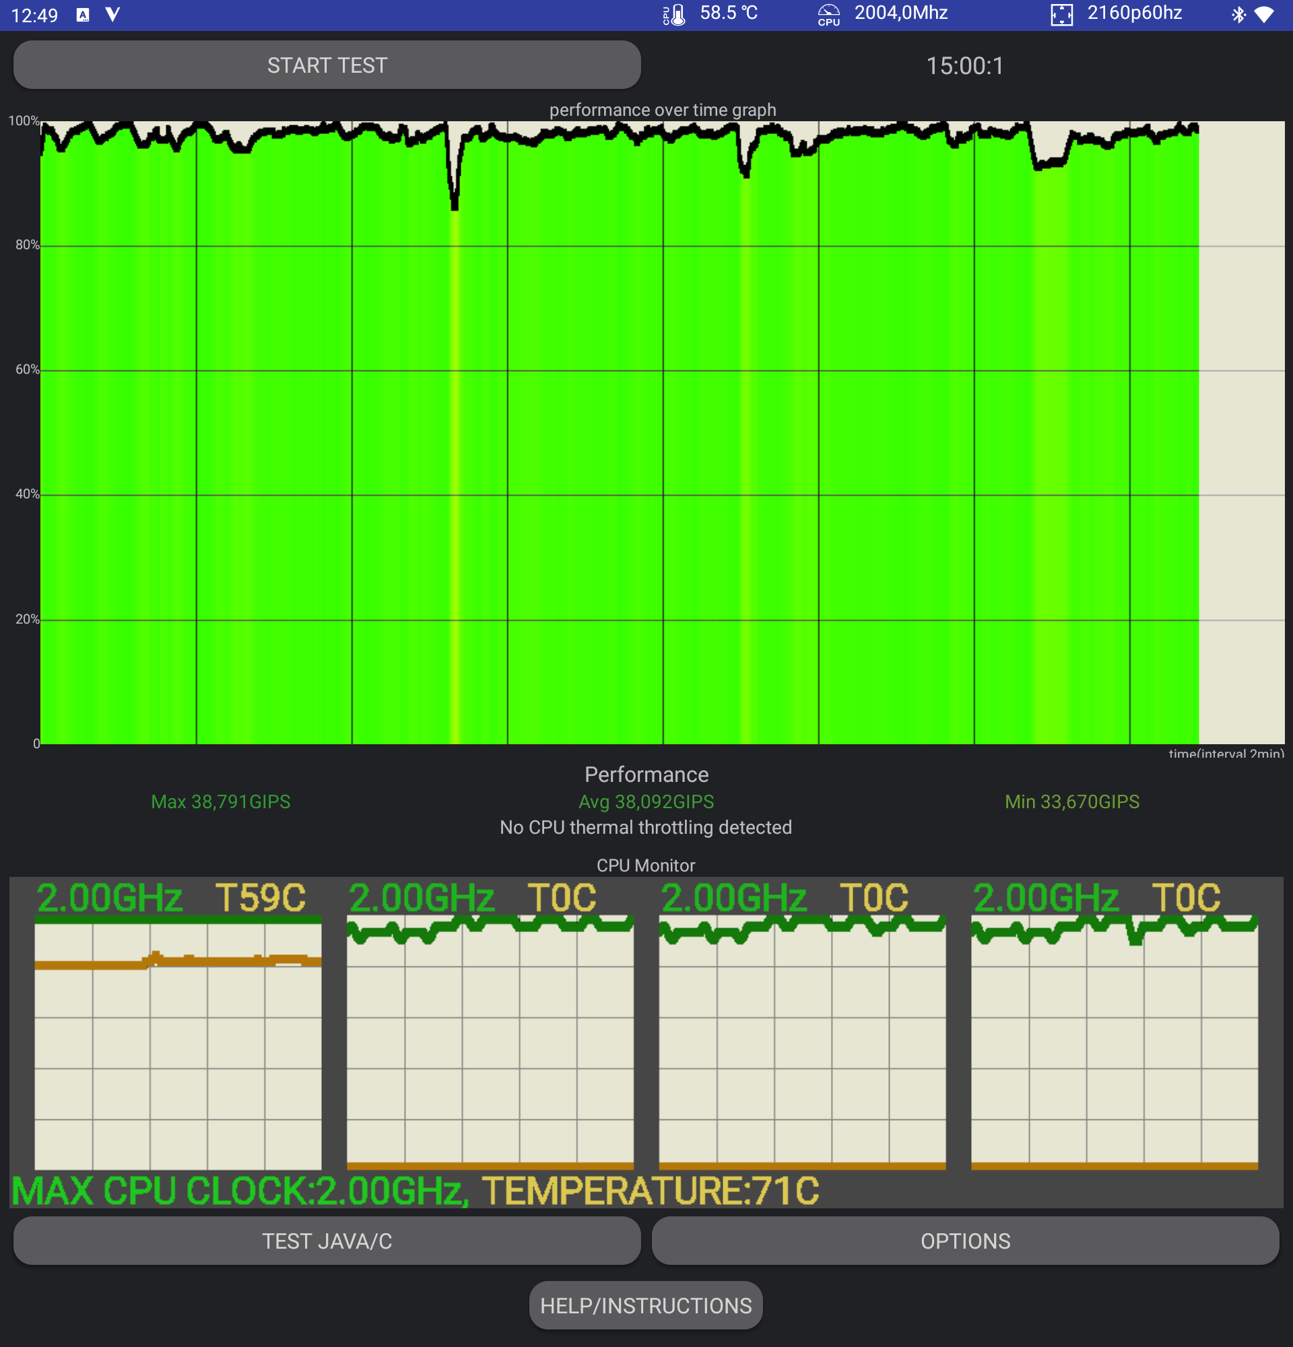This screenshot has height=1347, width=1293.
Task: Tap the Wi-Fi status icon
Action: (1264, 14)
